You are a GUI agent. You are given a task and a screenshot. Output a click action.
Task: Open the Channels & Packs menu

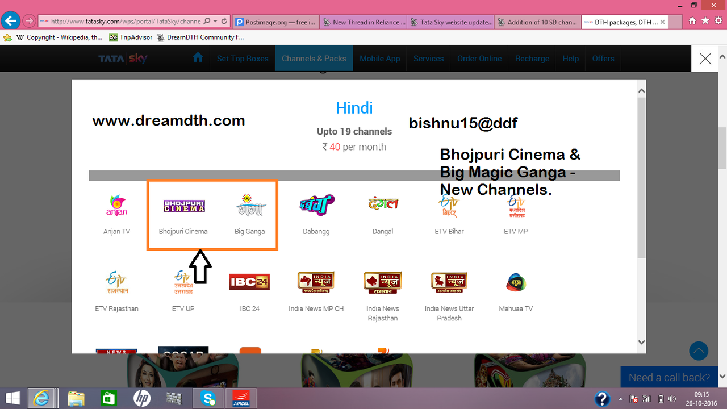[314, 59]
